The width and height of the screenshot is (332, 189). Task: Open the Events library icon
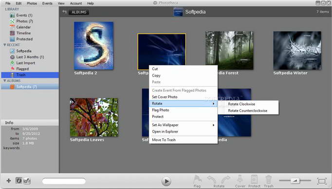(x=12, y=15)
